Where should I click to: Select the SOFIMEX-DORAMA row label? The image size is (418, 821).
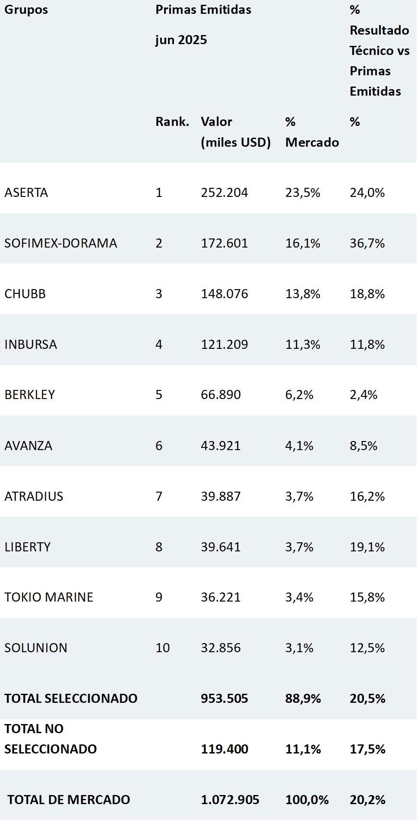(61, 243)
